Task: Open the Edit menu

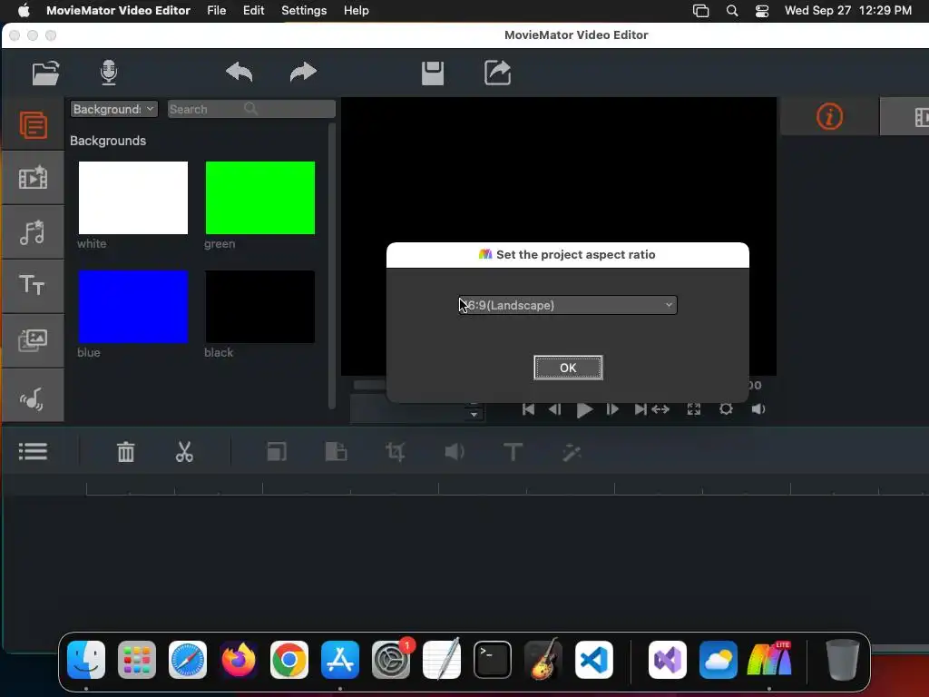Action: pyautogui.click(x=254, y=11)
